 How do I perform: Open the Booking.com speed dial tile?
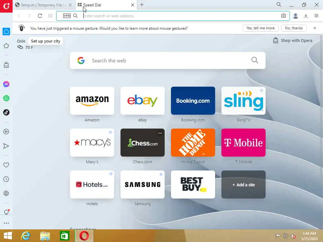[193, 101]
